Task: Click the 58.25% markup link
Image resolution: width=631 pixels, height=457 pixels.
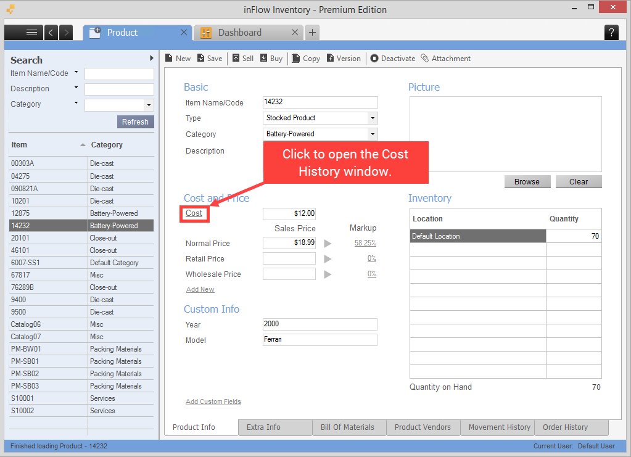Action: (365, 243)
